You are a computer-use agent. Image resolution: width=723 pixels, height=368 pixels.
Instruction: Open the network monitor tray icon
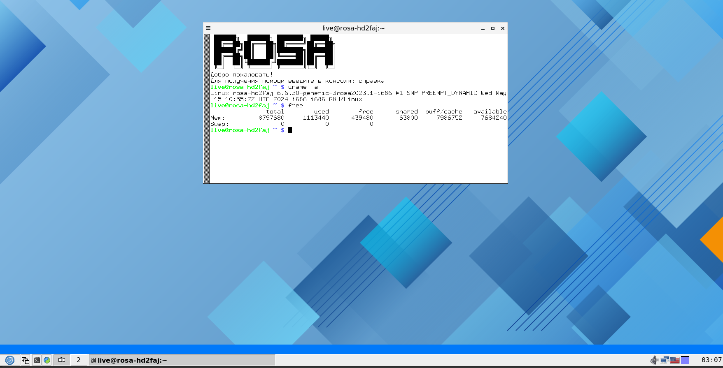pos(665,360)
